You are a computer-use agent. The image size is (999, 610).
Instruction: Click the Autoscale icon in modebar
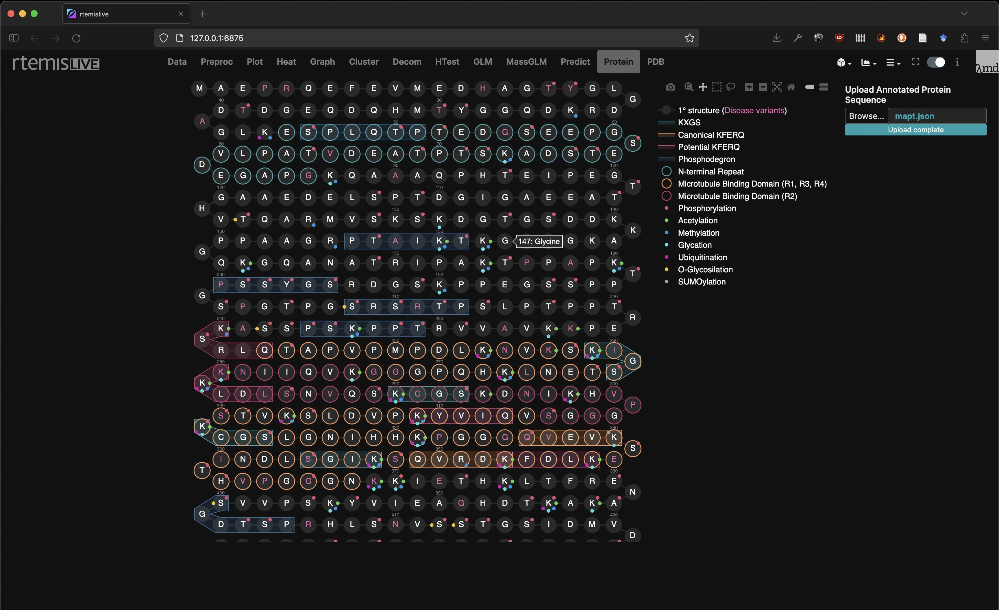(777, 87)
